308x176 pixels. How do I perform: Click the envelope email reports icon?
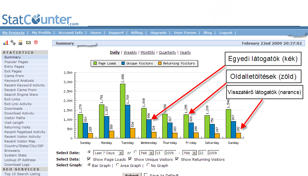point(28,43)
